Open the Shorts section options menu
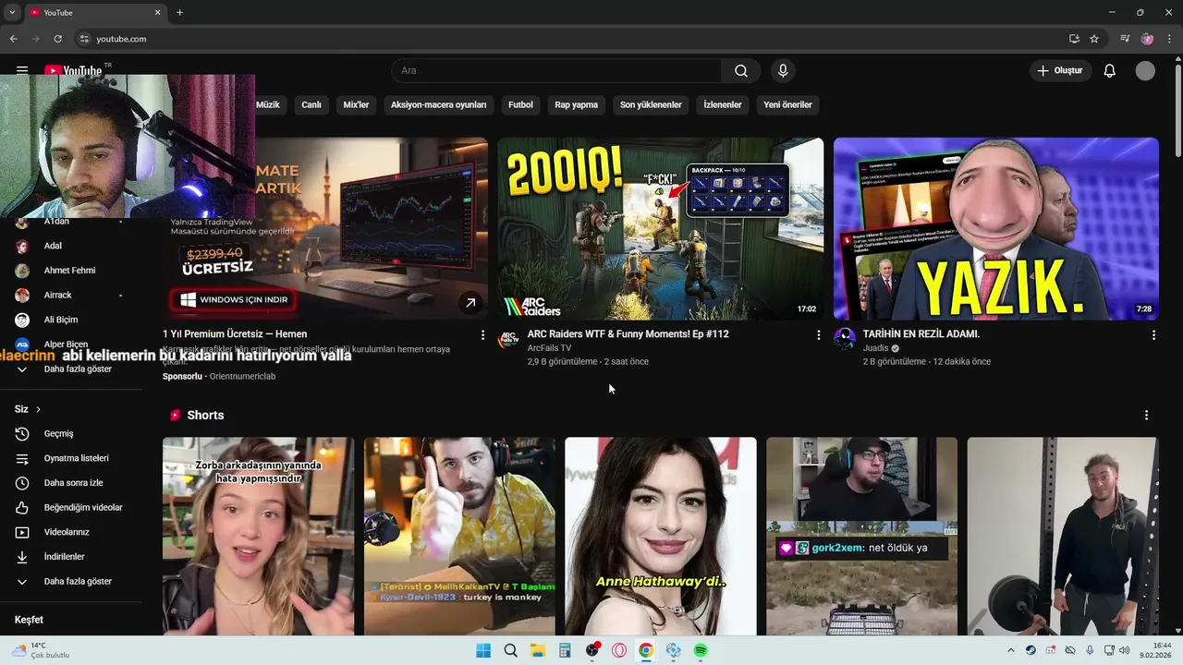This screenshot has width=1183, height=665. click(x=1146, y=416)
